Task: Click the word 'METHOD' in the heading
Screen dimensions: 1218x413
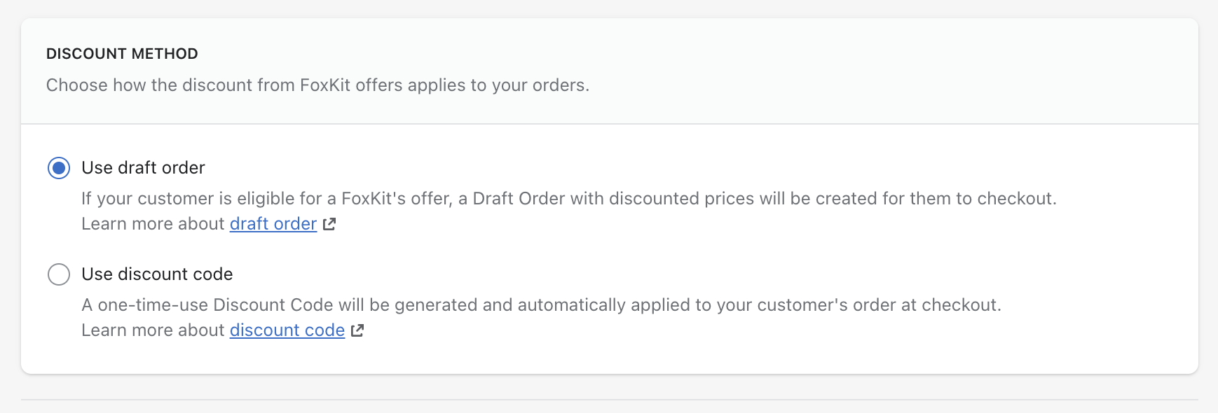Action: coord(165,54)
